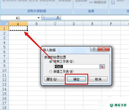Click cell A1 in the worksheet

(x=18, y=28)
